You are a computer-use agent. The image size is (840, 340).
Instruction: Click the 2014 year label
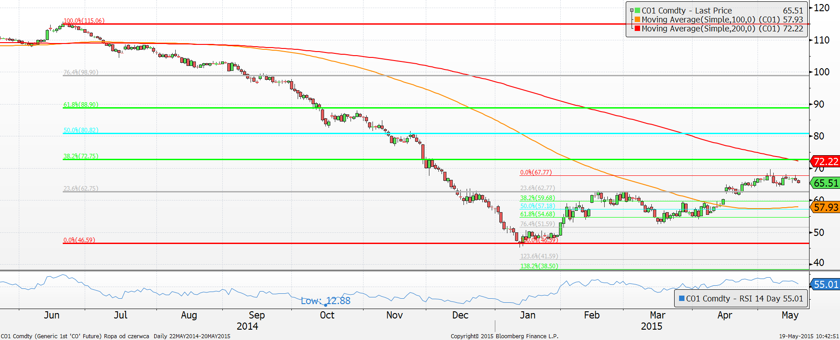pyautogui.click(x=247, y=327)
